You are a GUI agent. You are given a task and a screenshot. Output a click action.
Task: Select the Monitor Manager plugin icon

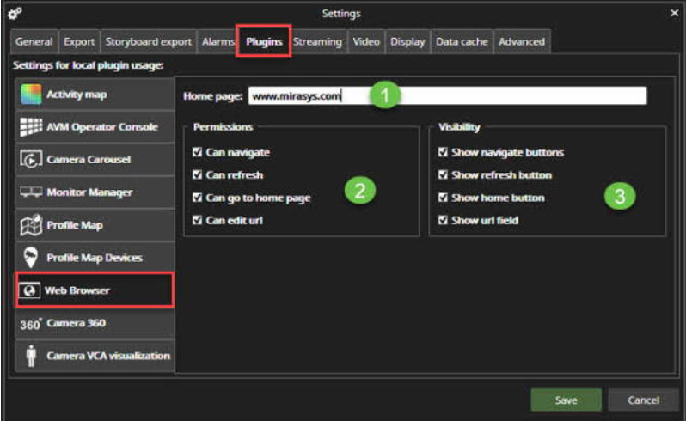[33, 192]
